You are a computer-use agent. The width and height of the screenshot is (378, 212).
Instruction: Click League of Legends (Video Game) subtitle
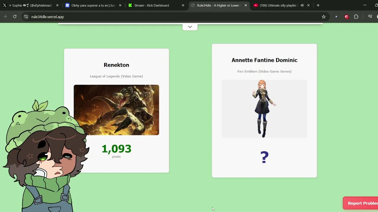click(x=116, y=76)
